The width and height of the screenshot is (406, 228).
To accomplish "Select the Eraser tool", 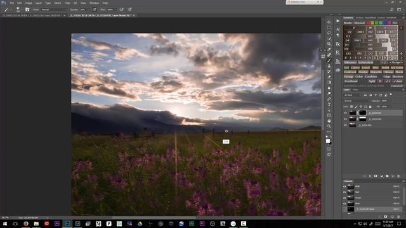I will [x=329, y=77].
